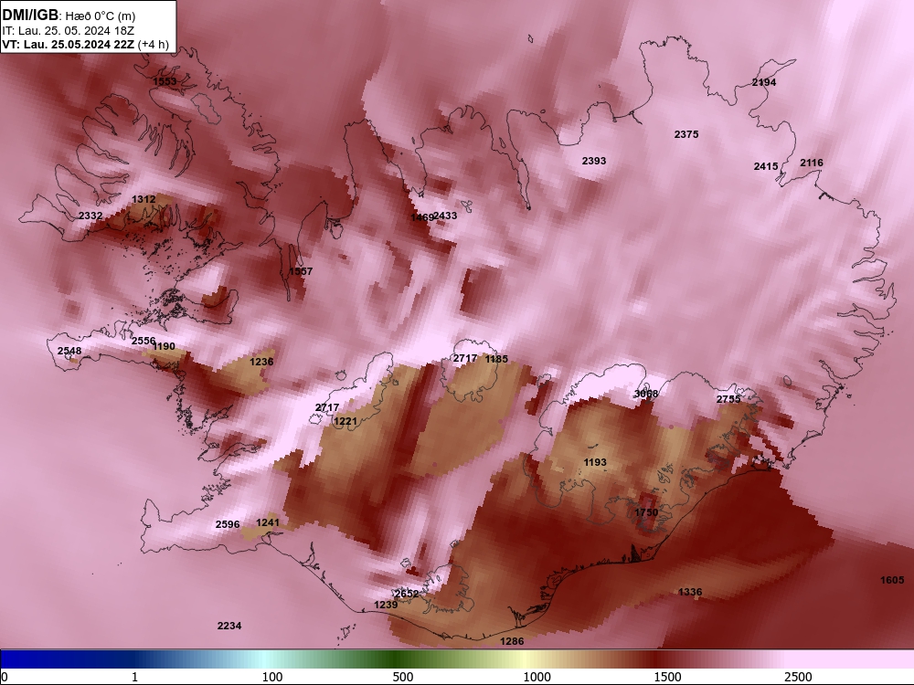
Task: Click the 1236 height label
Action: (x=261, y=362)
